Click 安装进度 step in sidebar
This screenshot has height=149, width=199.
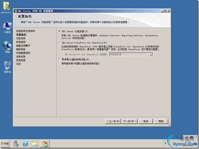[x=21, y=60]
